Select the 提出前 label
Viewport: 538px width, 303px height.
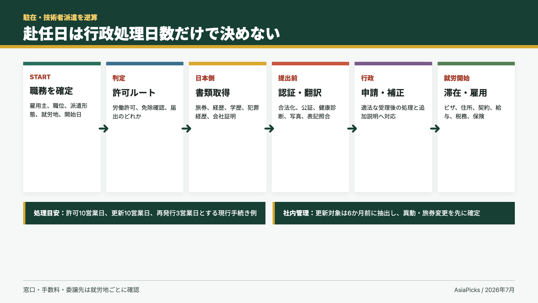(x=288, y=78)
